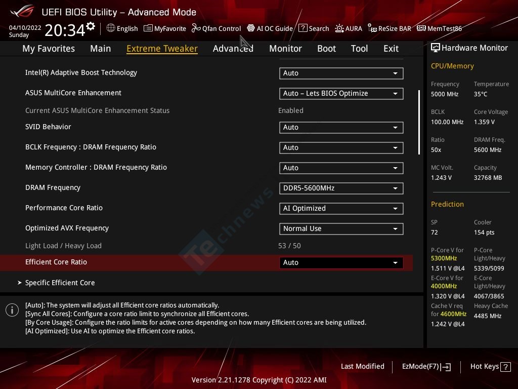Switch to Advanced tab

click(x=233, y=49)
